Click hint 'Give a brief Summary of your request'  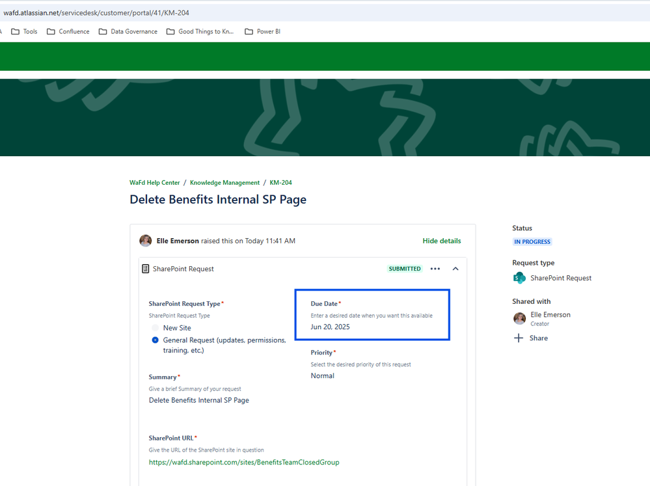tap(195, 389)
